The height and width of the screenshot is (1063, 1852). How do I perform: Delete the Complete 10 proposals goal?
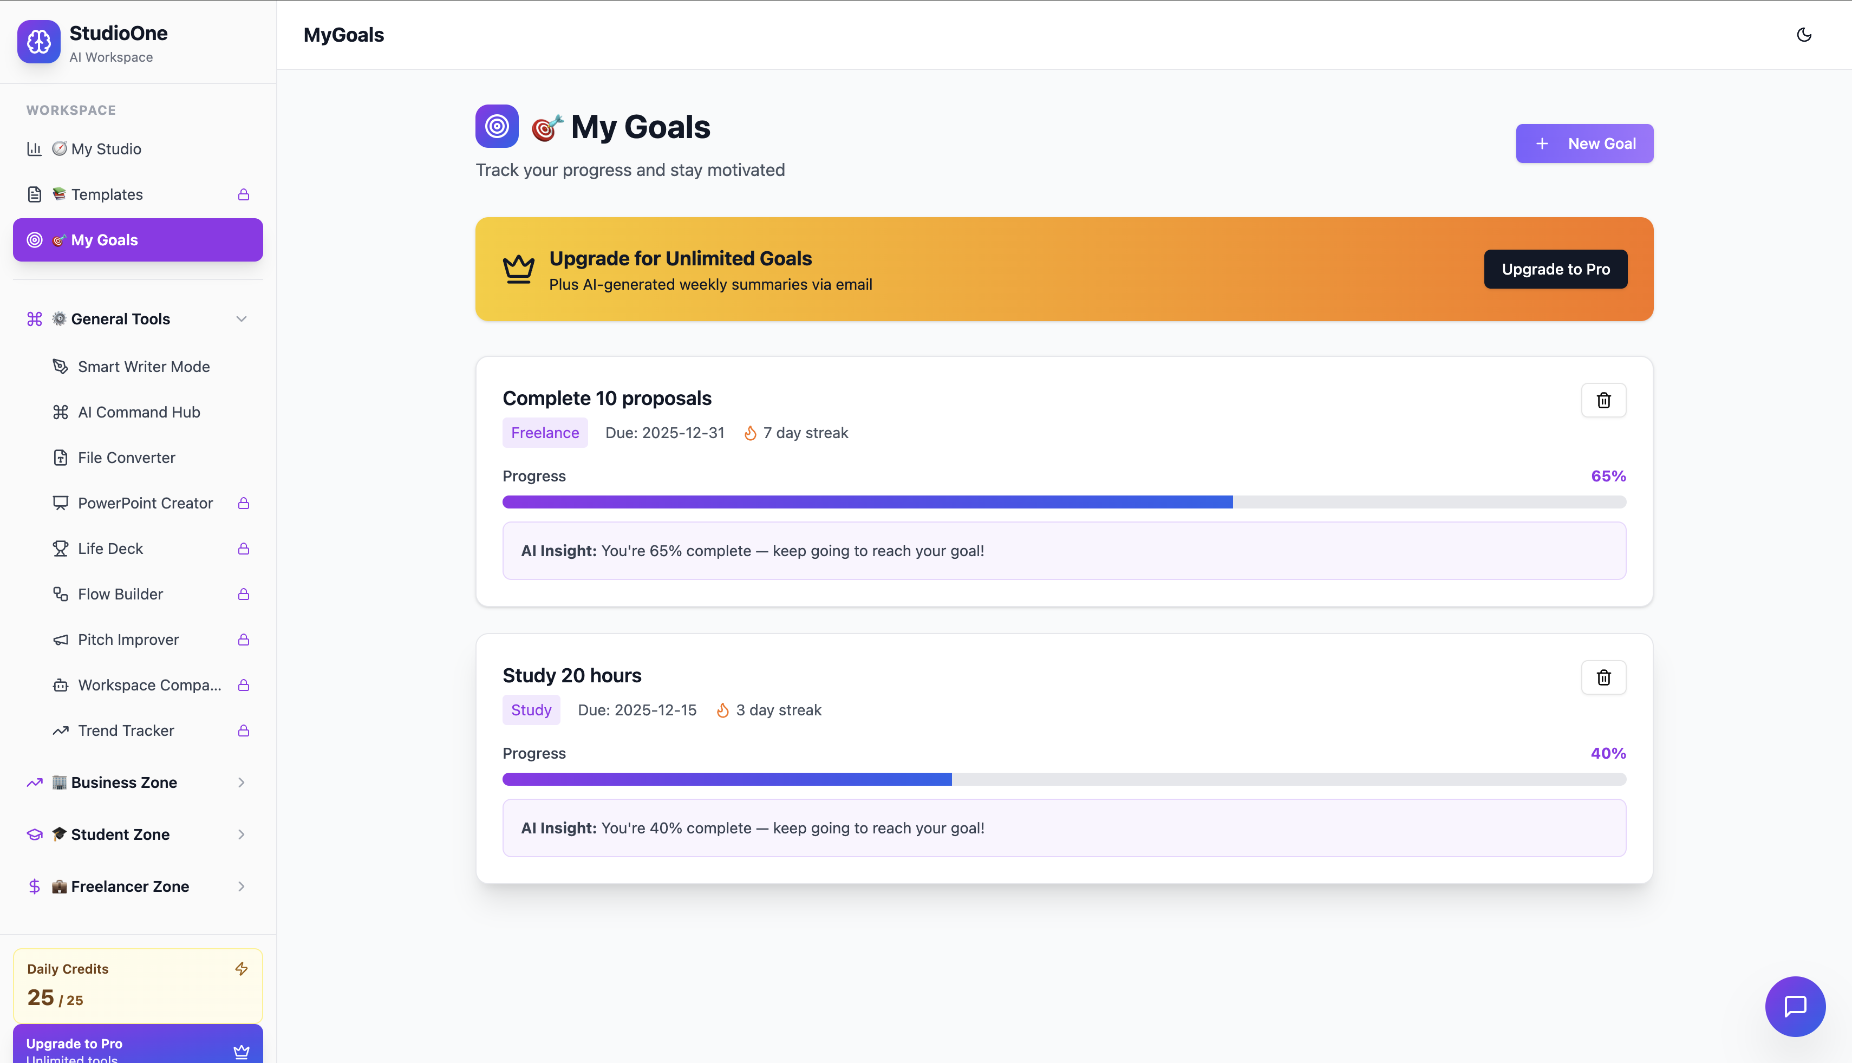tap(1603, 400)
